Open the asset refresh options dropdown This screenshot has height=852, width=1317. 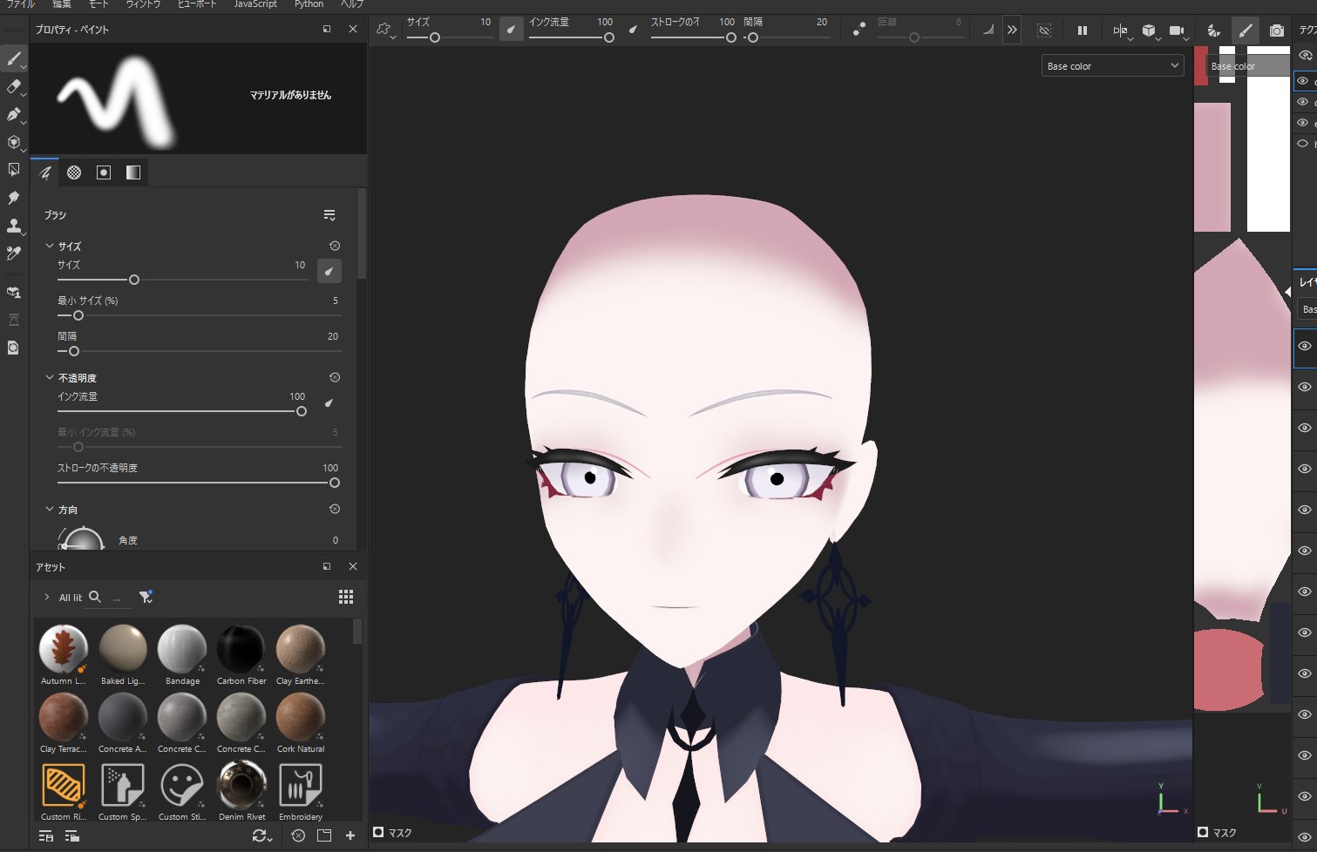[261, 835]
